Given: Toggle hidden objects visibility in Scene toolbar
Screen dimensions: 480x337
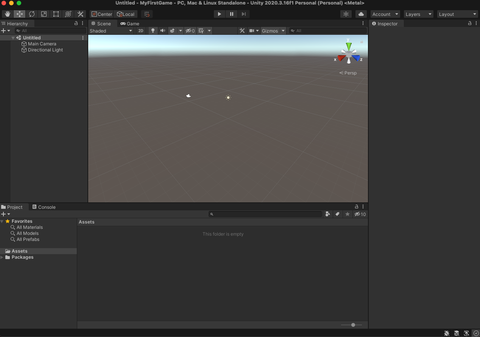Looking at the screenshot, I should [x=190, y=31].
